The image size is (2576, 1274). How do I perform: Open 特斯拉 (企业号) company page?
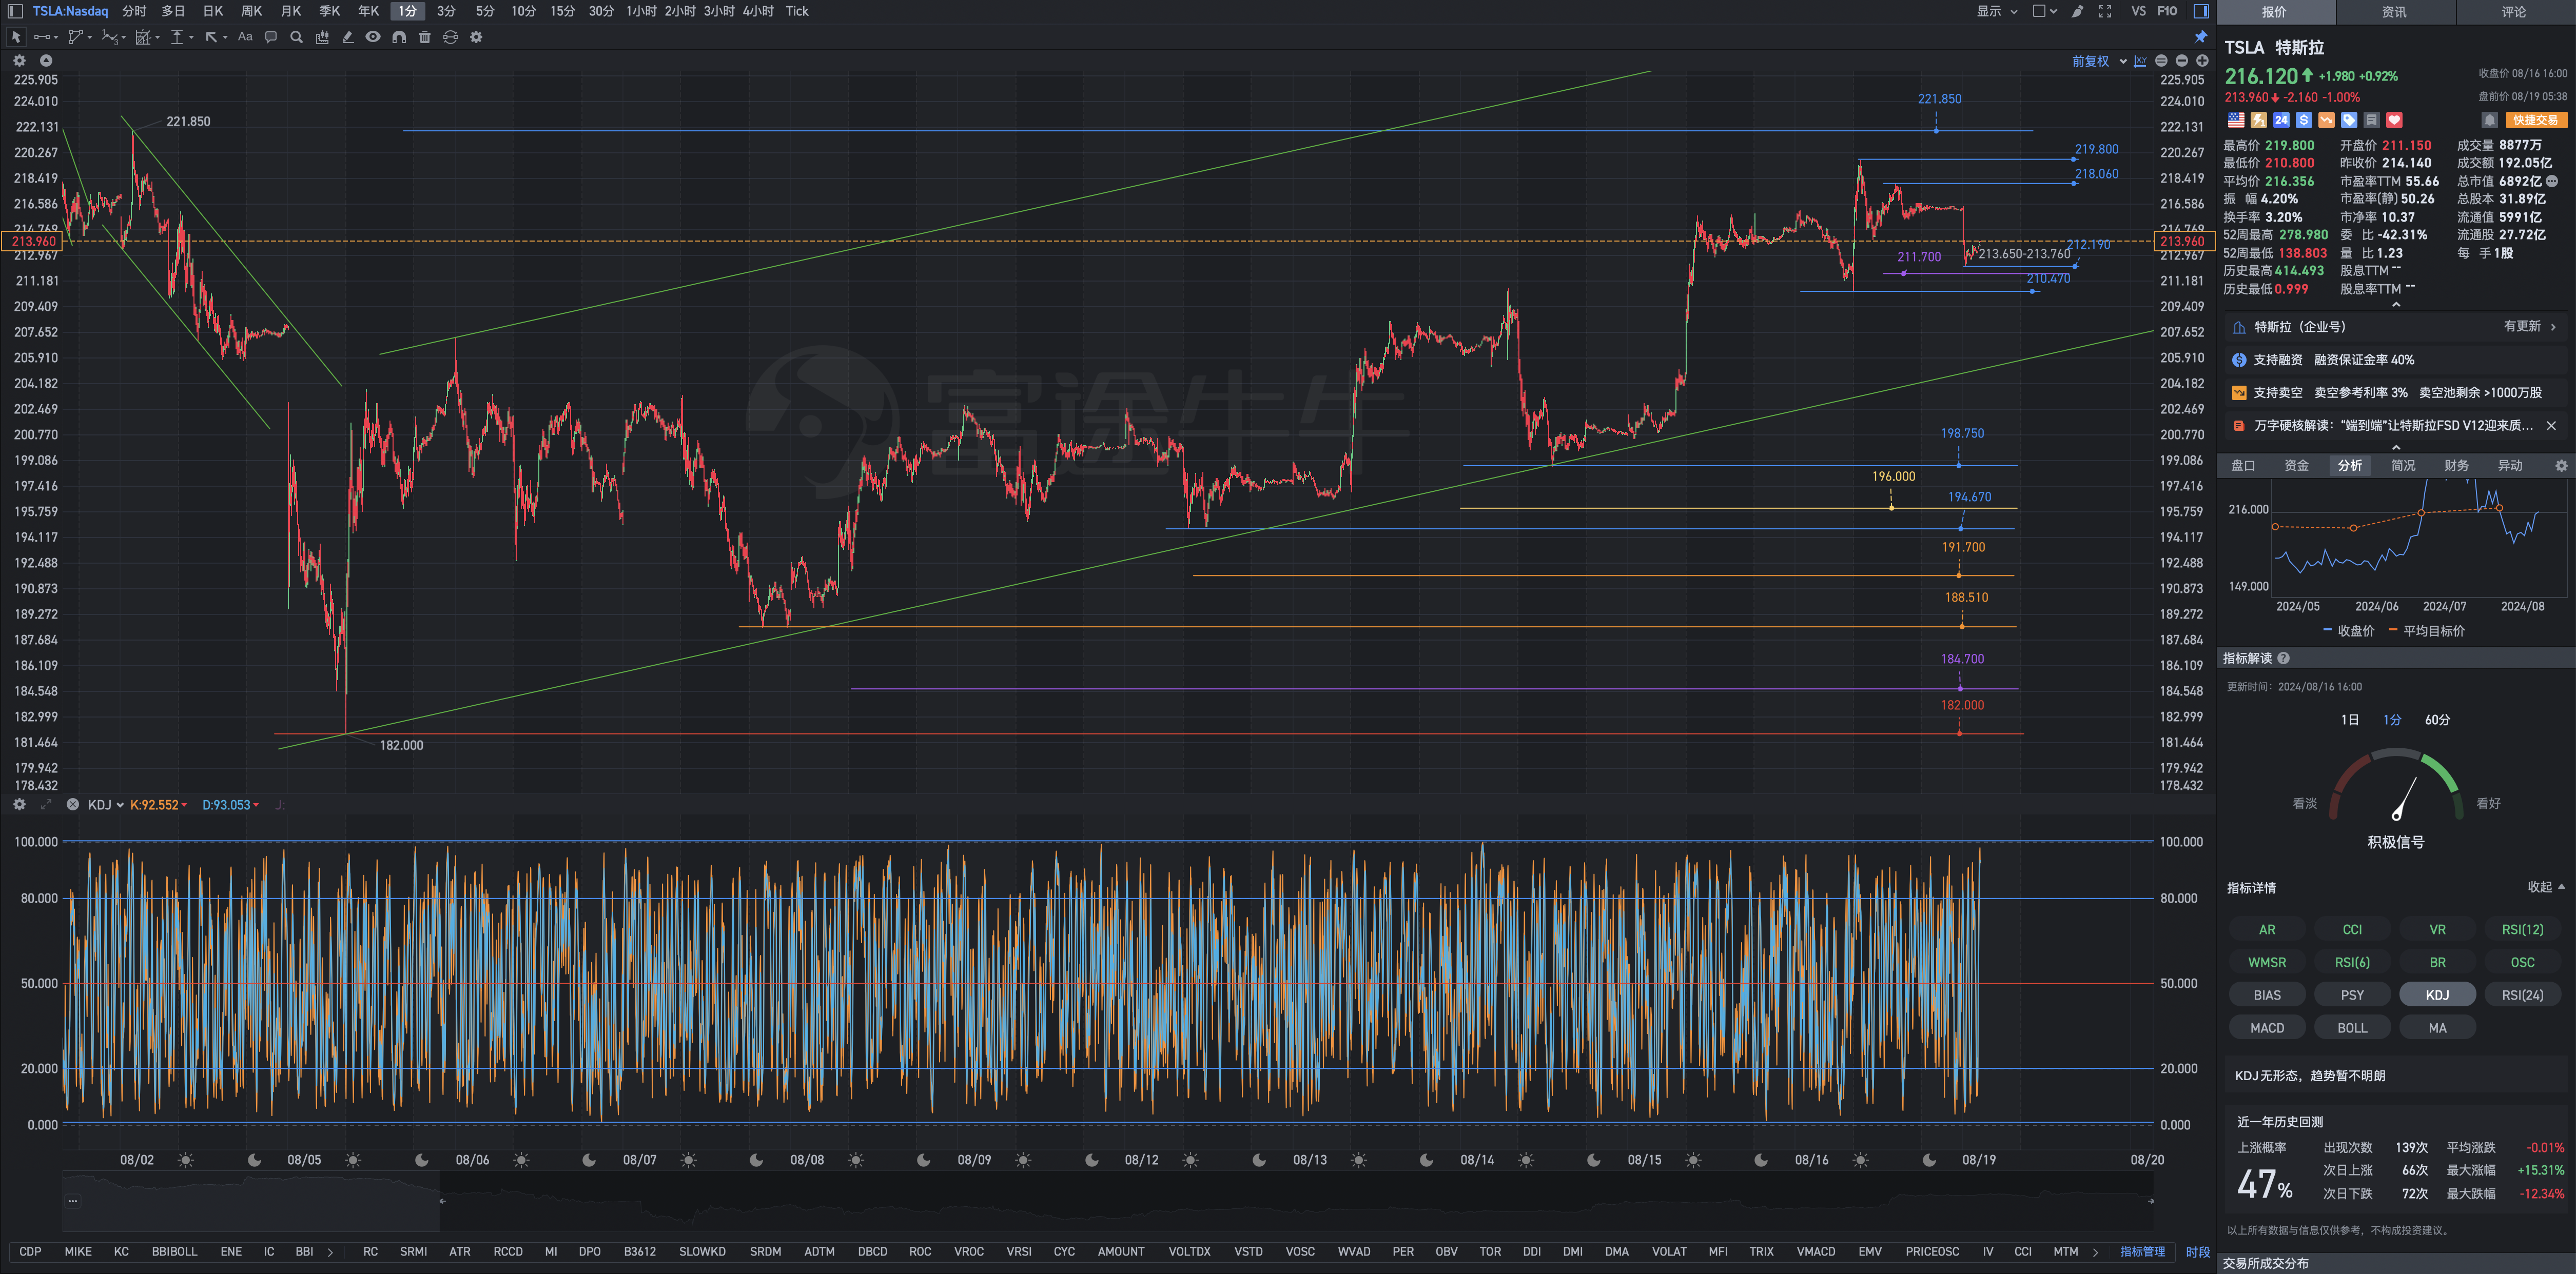tap(2395, 327)
